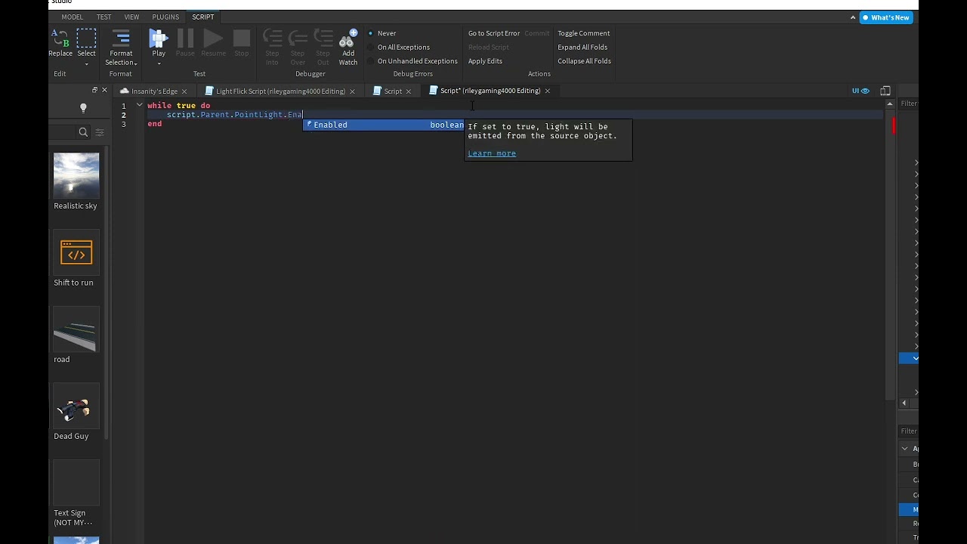The width and height of the screenshot is (967, 544).
Task: Close the plain Script tab
Action: pyautogui.click(x=409, y=91)
